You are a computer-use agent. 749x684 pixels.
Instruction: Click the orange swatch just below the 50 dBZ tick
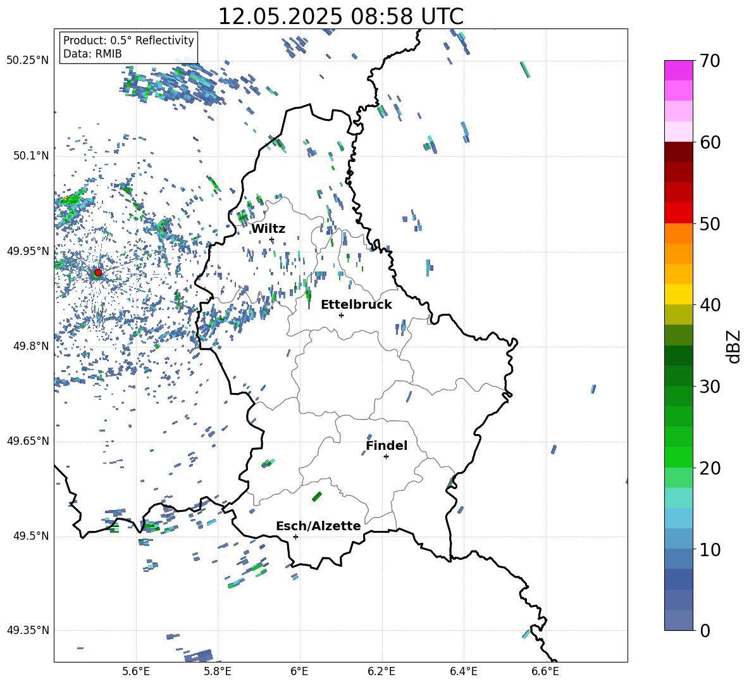678,233
